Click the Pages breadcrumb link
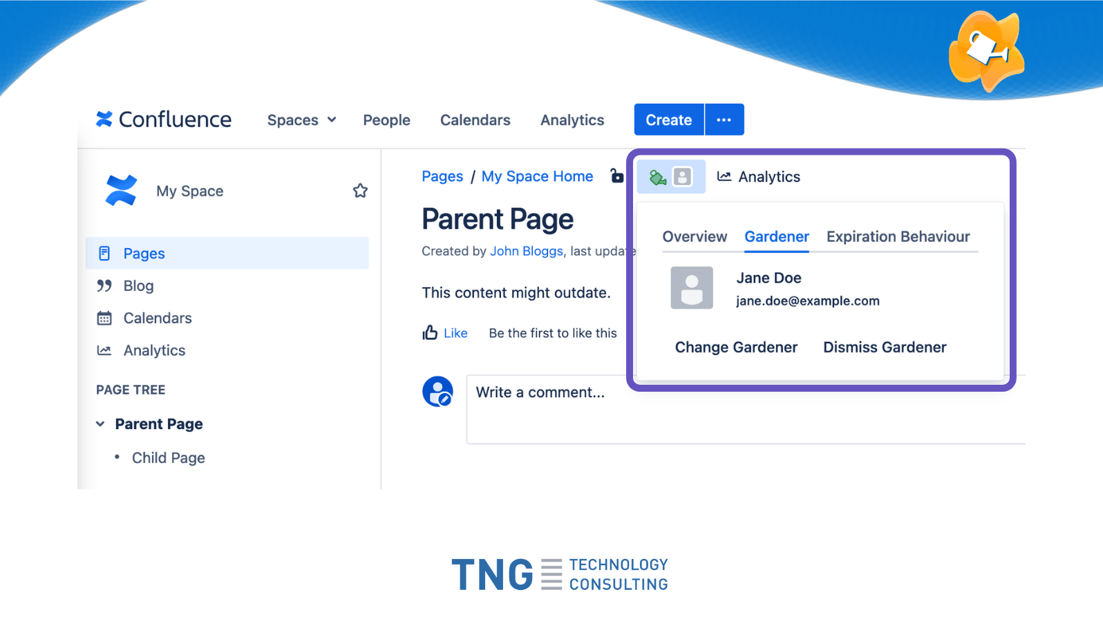The image size is (1103, 619). (x=442, y=177)
